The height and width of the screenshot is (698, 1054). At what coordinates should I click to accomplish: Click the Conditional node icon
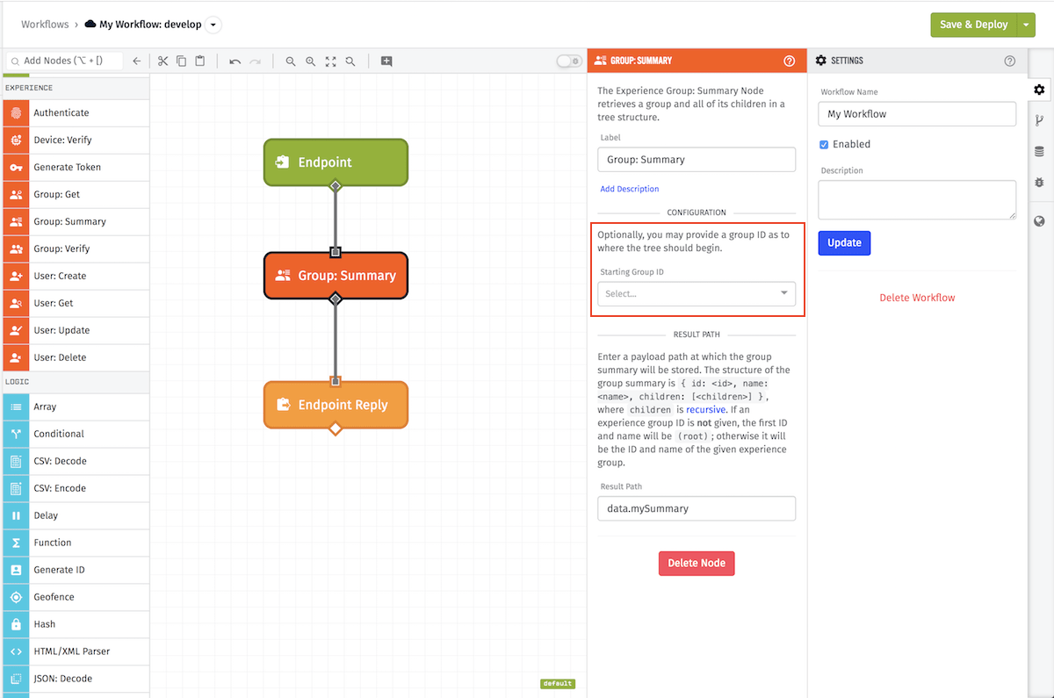[16, 434]
